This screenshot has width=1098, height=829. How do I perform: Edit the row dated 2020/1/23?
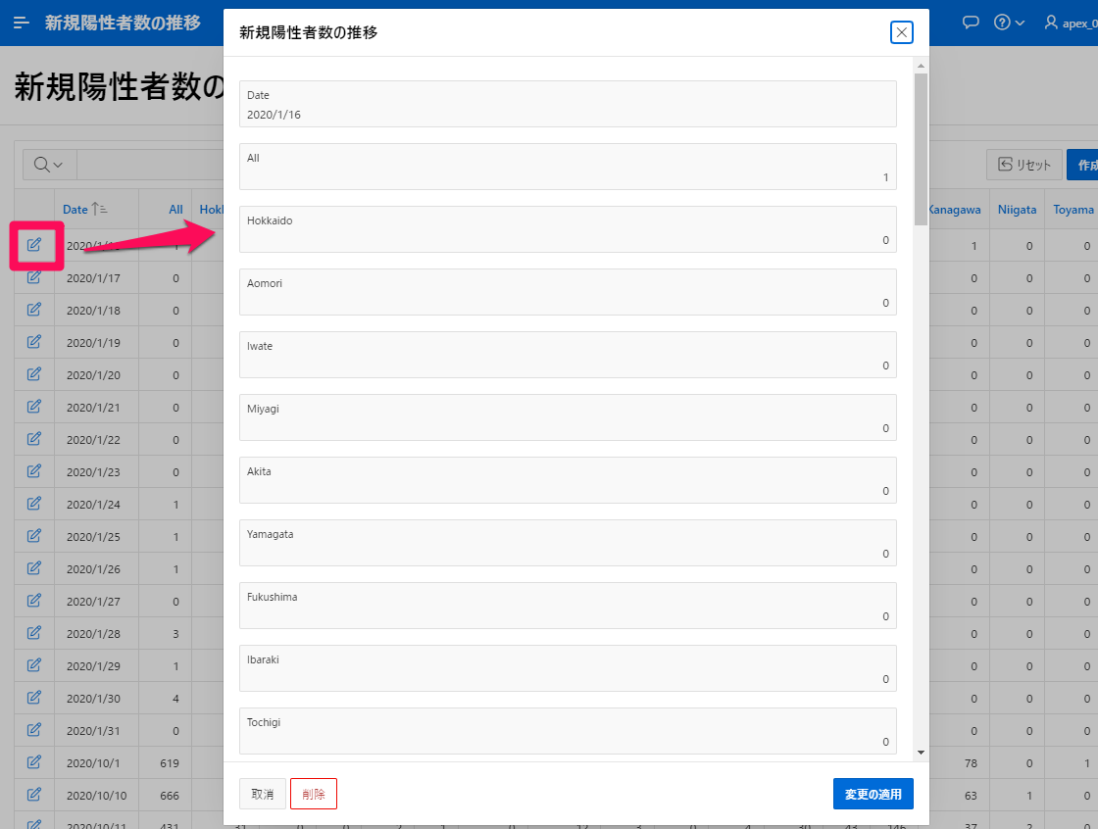pos(33,471)
